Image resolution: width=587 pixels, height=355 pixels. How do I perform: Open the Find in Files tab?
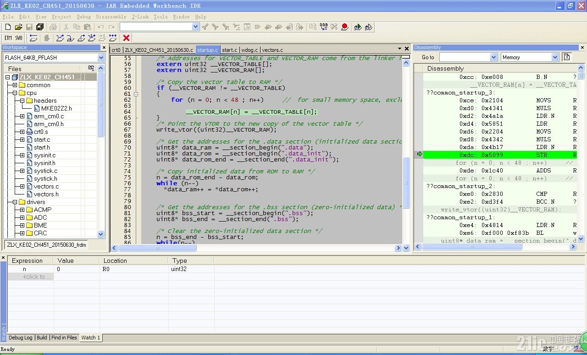64,338
